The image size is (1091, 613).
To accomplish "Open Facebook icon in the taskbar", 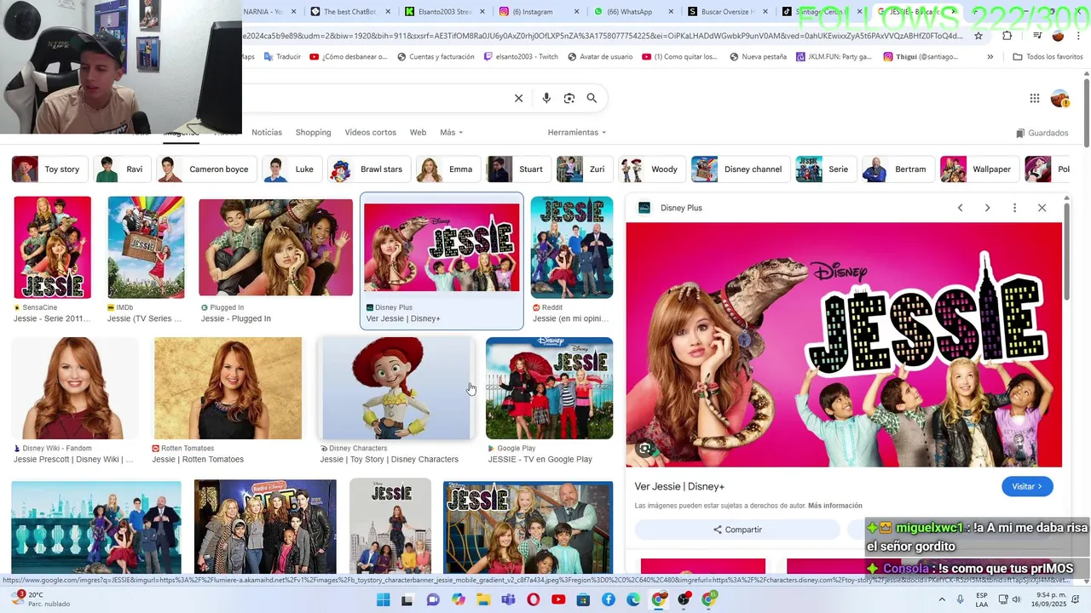I will pos(609,599).
